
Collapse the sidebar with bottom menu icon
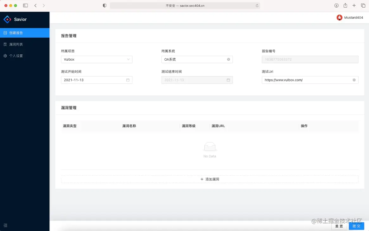click(x=5, y=225)
